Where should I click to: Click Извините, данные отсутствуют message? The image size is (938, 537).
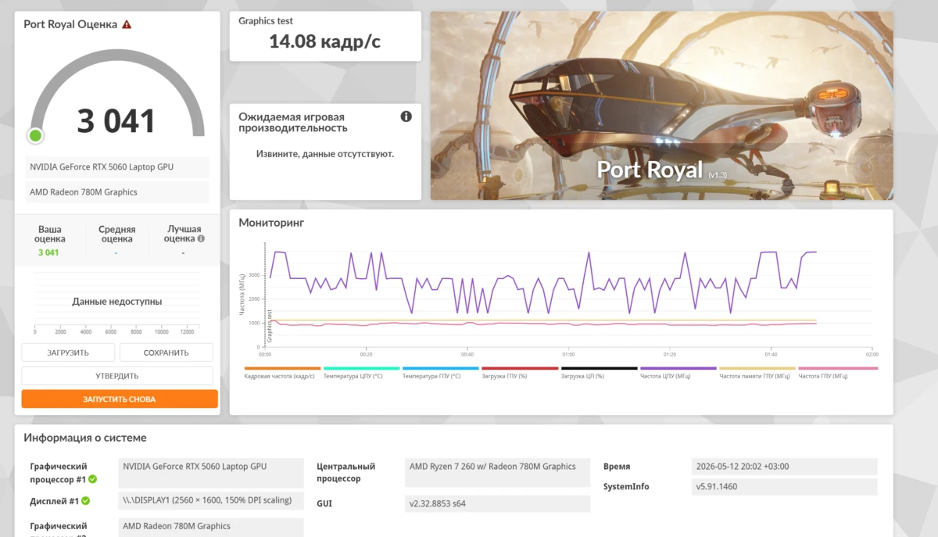pyautogui.click(x=325, y=154)
